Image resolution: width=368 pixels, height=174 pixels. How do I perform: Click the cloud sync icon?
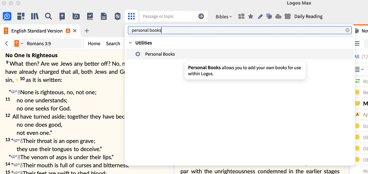pyautogui.click(x=278, y=16)
